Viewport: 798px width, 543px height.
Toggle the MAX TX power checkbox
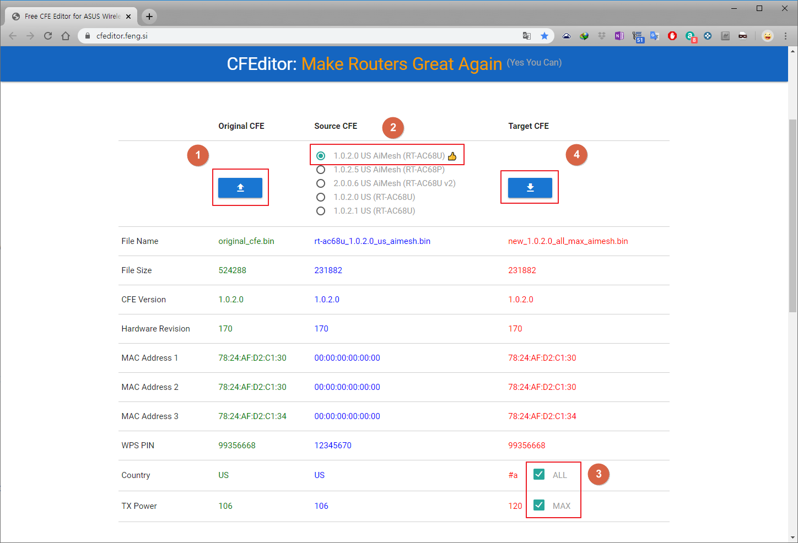coord(539,505)
